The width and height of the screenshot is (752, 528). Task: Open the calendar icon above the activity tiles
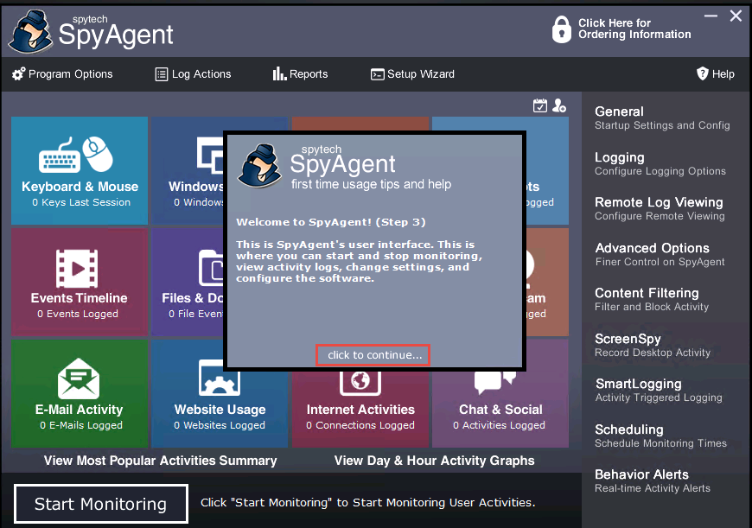[540, 105]
